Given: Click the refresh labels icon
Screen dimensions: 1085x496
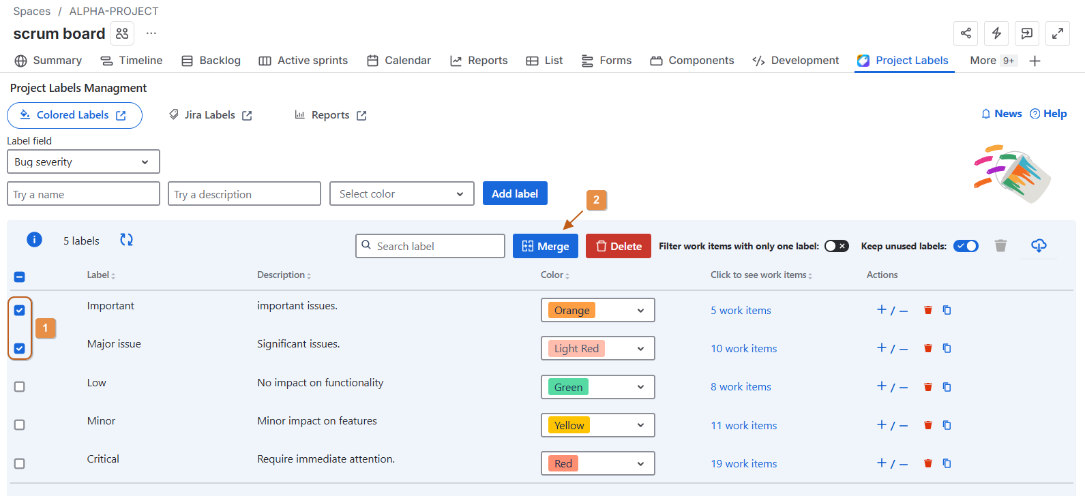Looking at the screenshot, I should point(126,240).
